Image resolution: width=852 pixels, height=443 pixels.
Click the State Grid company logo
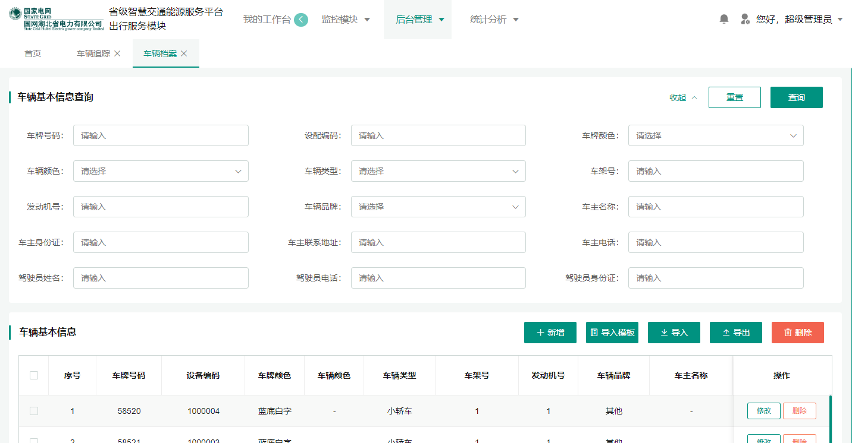point(57,19)
